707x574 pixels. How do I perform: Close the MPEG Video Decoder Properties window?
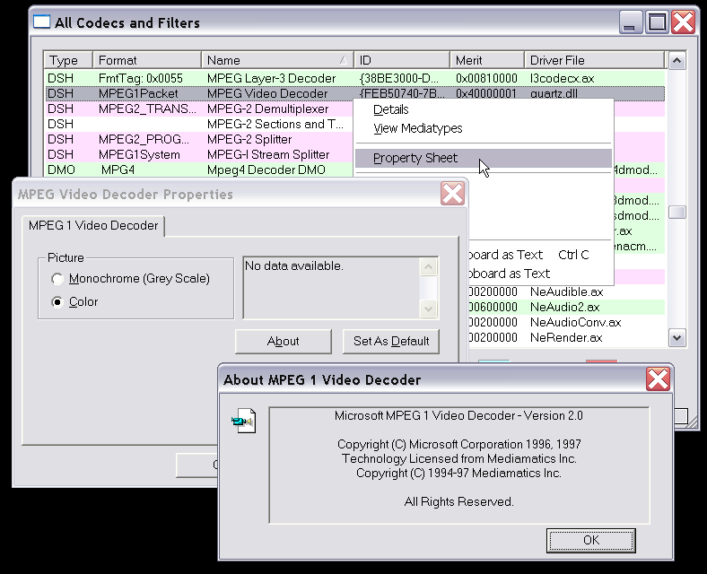pyautogui.click(x=452, y=194)
